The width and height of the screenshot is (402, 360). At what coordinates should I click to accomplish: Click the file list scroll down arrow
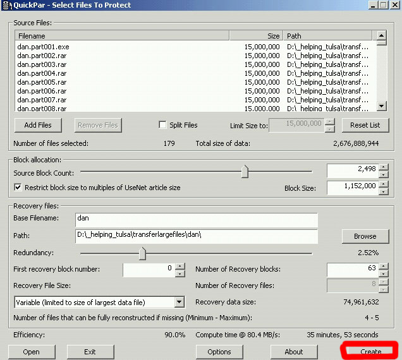(382, 106)
